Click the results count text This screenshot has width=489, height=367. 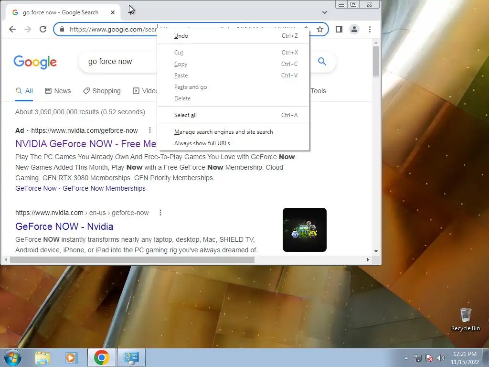(80, 112)
